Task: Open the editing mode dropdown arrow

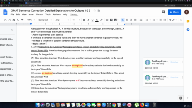Action: [176, 20]
